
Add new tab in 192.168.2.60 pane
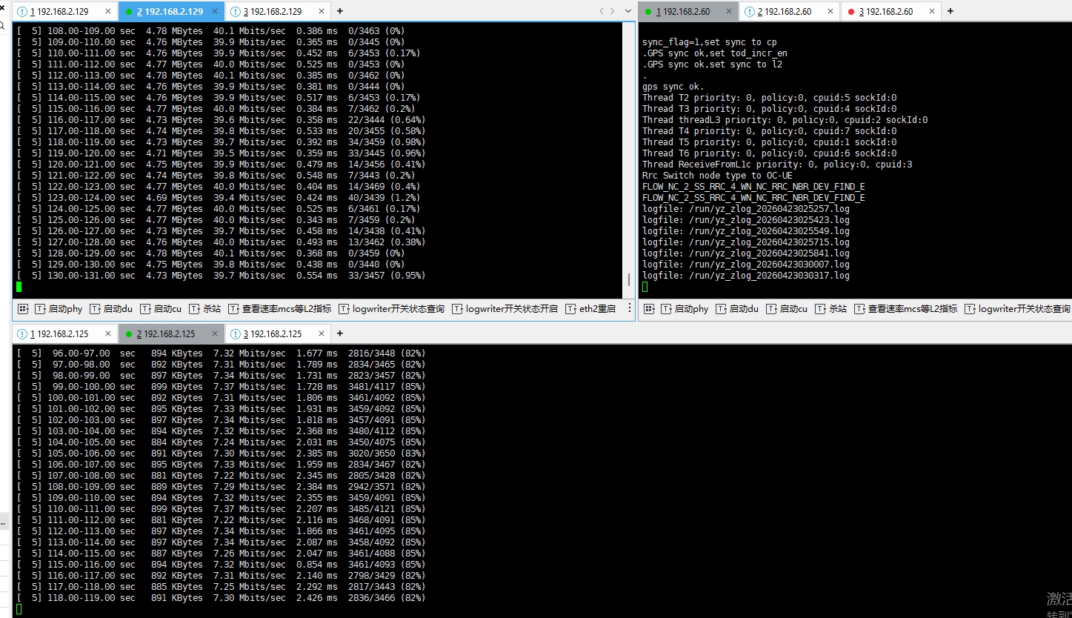click(x=951, y=11)
